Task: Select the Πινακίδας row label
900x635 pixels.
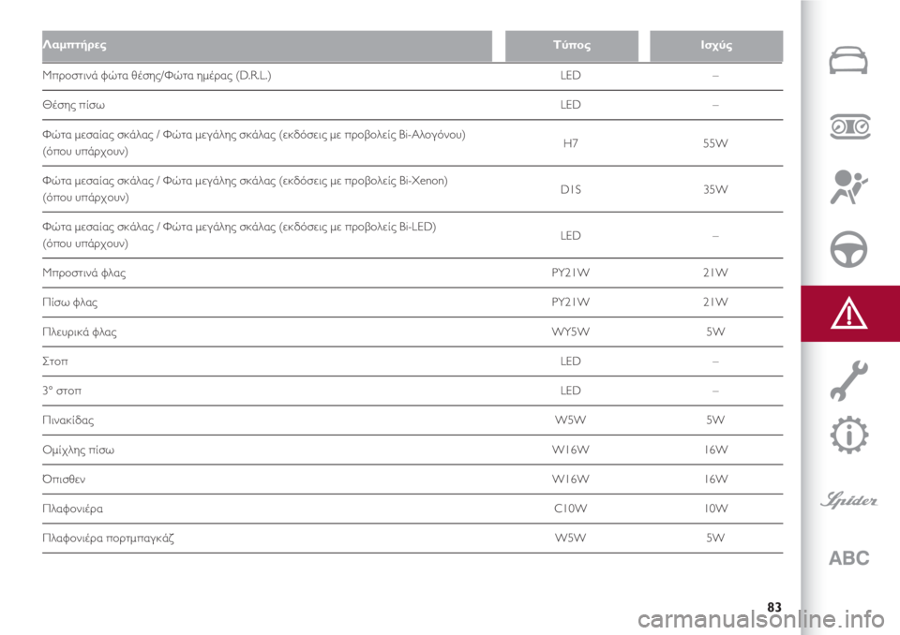Action: pos(67,421)
